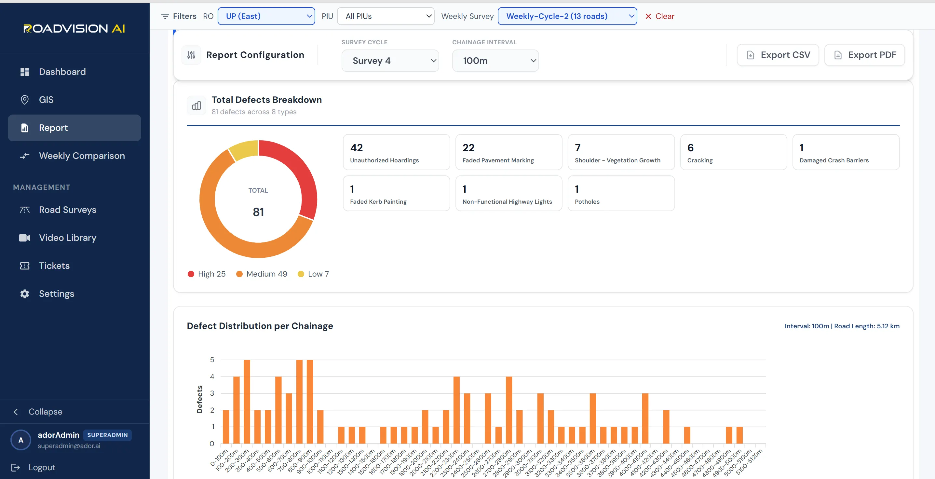Click the Tickets ticket icon

25,266
